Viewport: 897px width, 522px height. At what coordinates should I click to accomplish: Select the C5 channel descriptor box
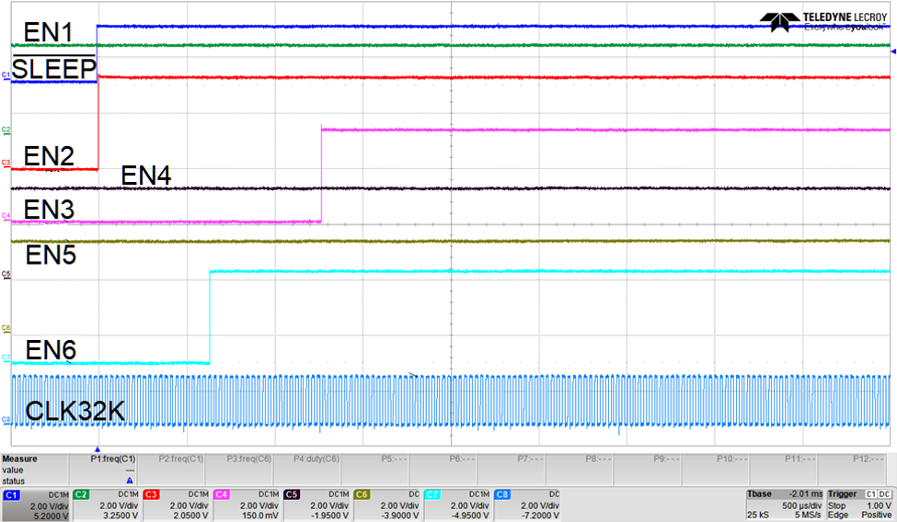(316, 505)
